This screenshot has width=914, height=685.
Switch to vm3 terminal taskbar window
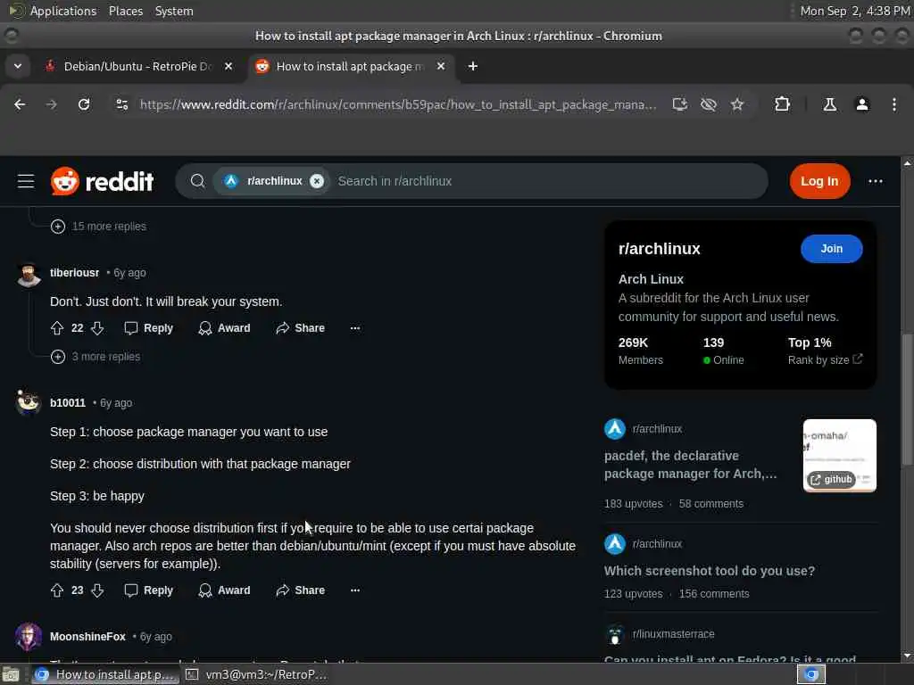[257, 674]
